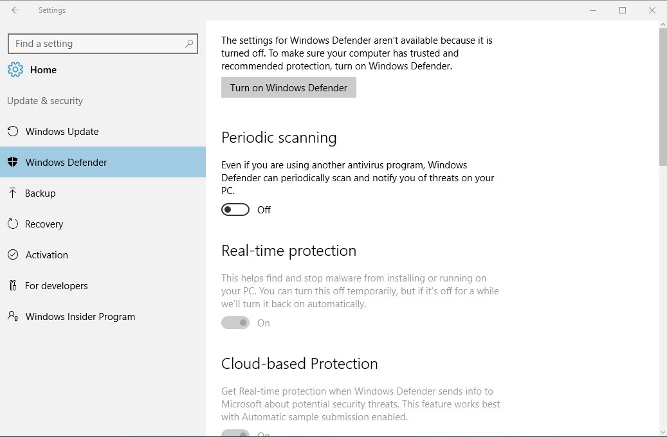Enable the Periodic scanning toggle
667x437 pixels.
point(235,210)
